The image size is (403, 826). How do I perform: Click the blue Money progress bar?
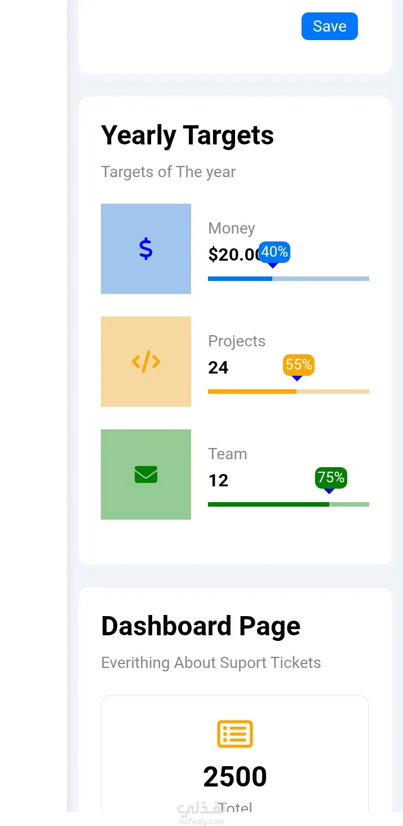(x=289, y=279)
